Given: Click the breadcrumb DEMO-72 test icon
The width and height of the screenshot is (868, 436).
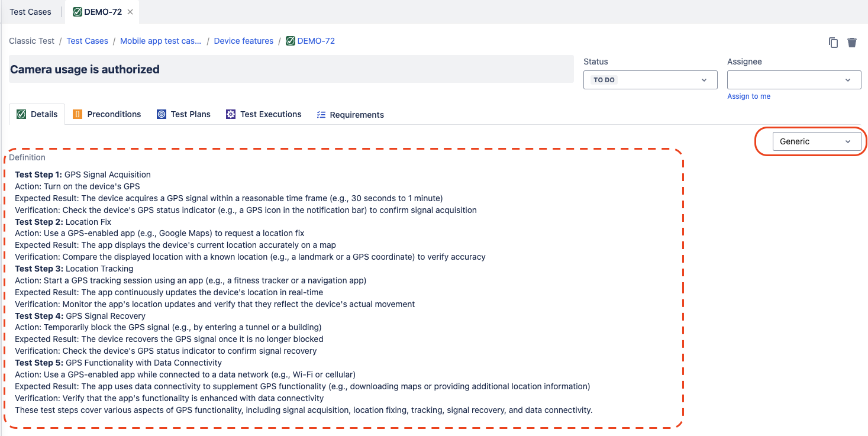Looking at the screenshot, I should pos(290,41).
